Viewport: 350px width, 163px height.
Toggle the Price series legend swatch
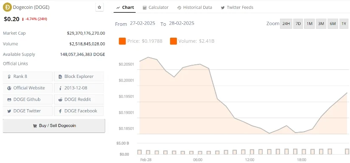point(122,41)
